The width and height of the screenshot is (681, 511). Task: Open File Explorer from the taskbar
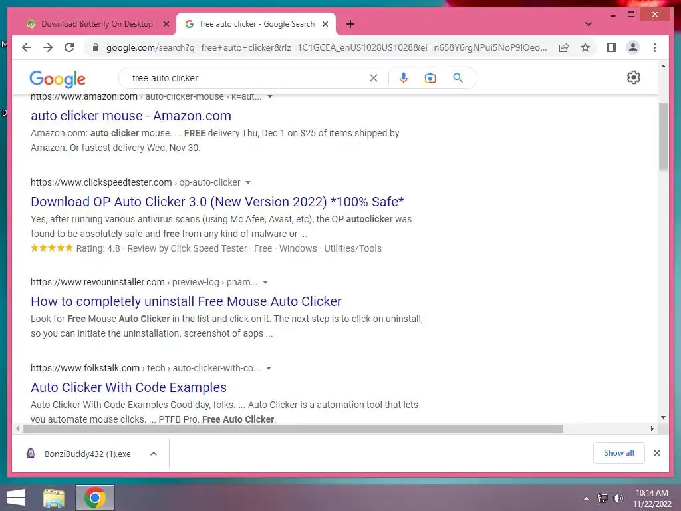click(x=54, y=498)
